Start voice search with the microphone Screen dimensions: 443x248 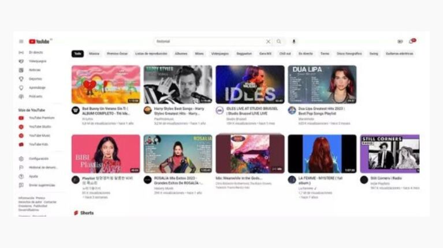coord(294,42)
